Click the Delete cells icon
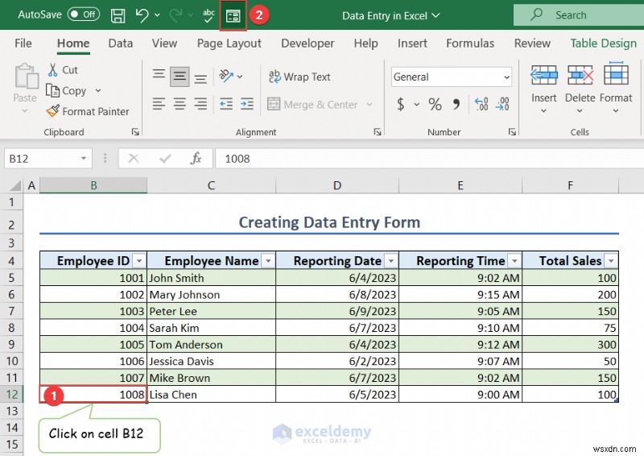 click(580, 75)
